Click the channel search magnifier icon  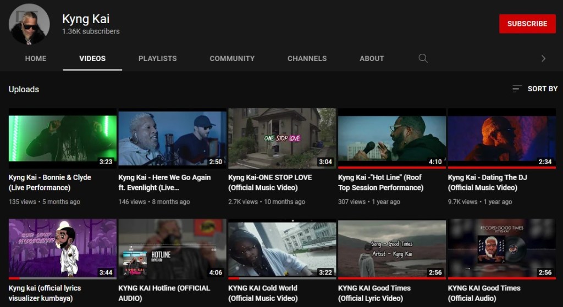pos(423,58)
